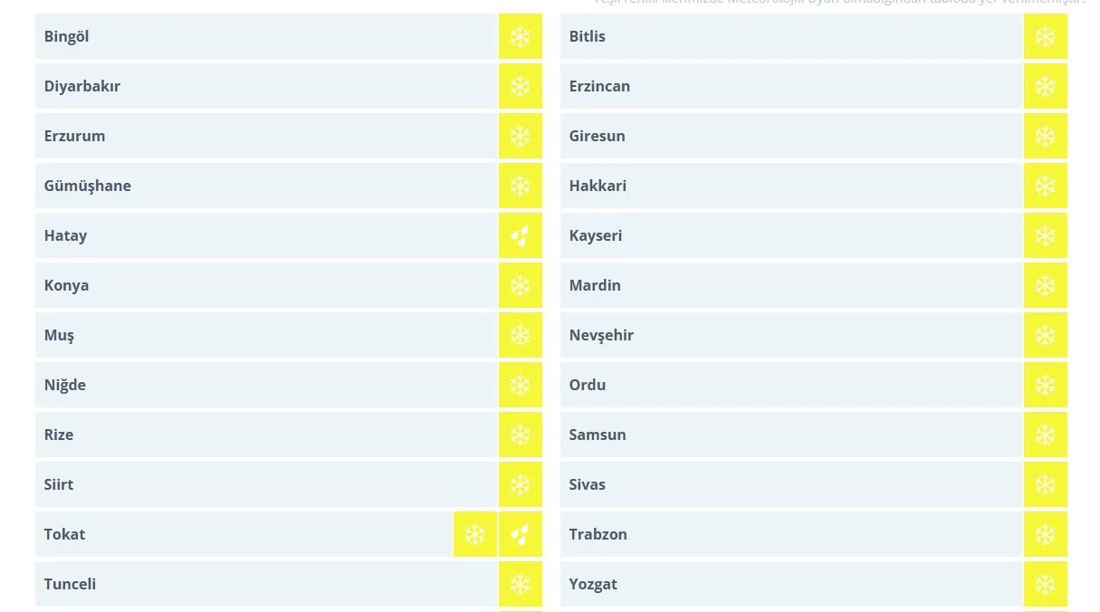Open the Erzincan province entry
Viewport: 1100px width, 612px height.
(x=599, y=87)
